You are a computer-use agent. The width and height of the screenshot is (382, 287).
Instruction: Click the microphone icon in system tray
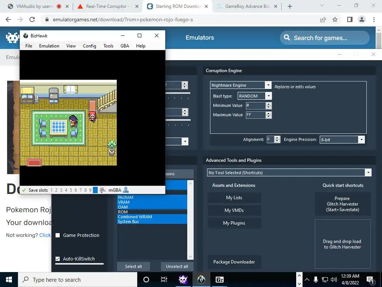tap(316, 280)
